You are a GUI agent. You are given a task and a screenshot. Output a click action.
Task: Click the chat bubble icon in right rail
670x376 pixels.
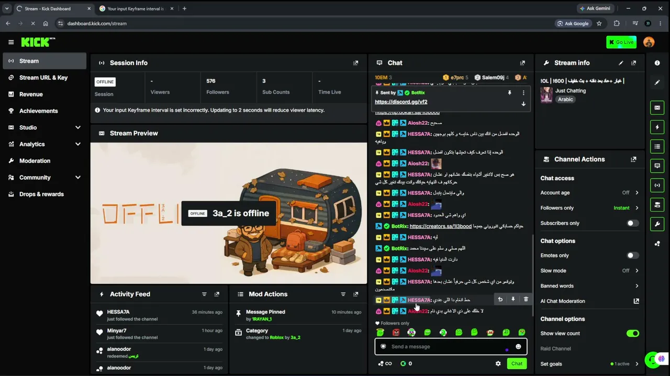tap(657, 166)
